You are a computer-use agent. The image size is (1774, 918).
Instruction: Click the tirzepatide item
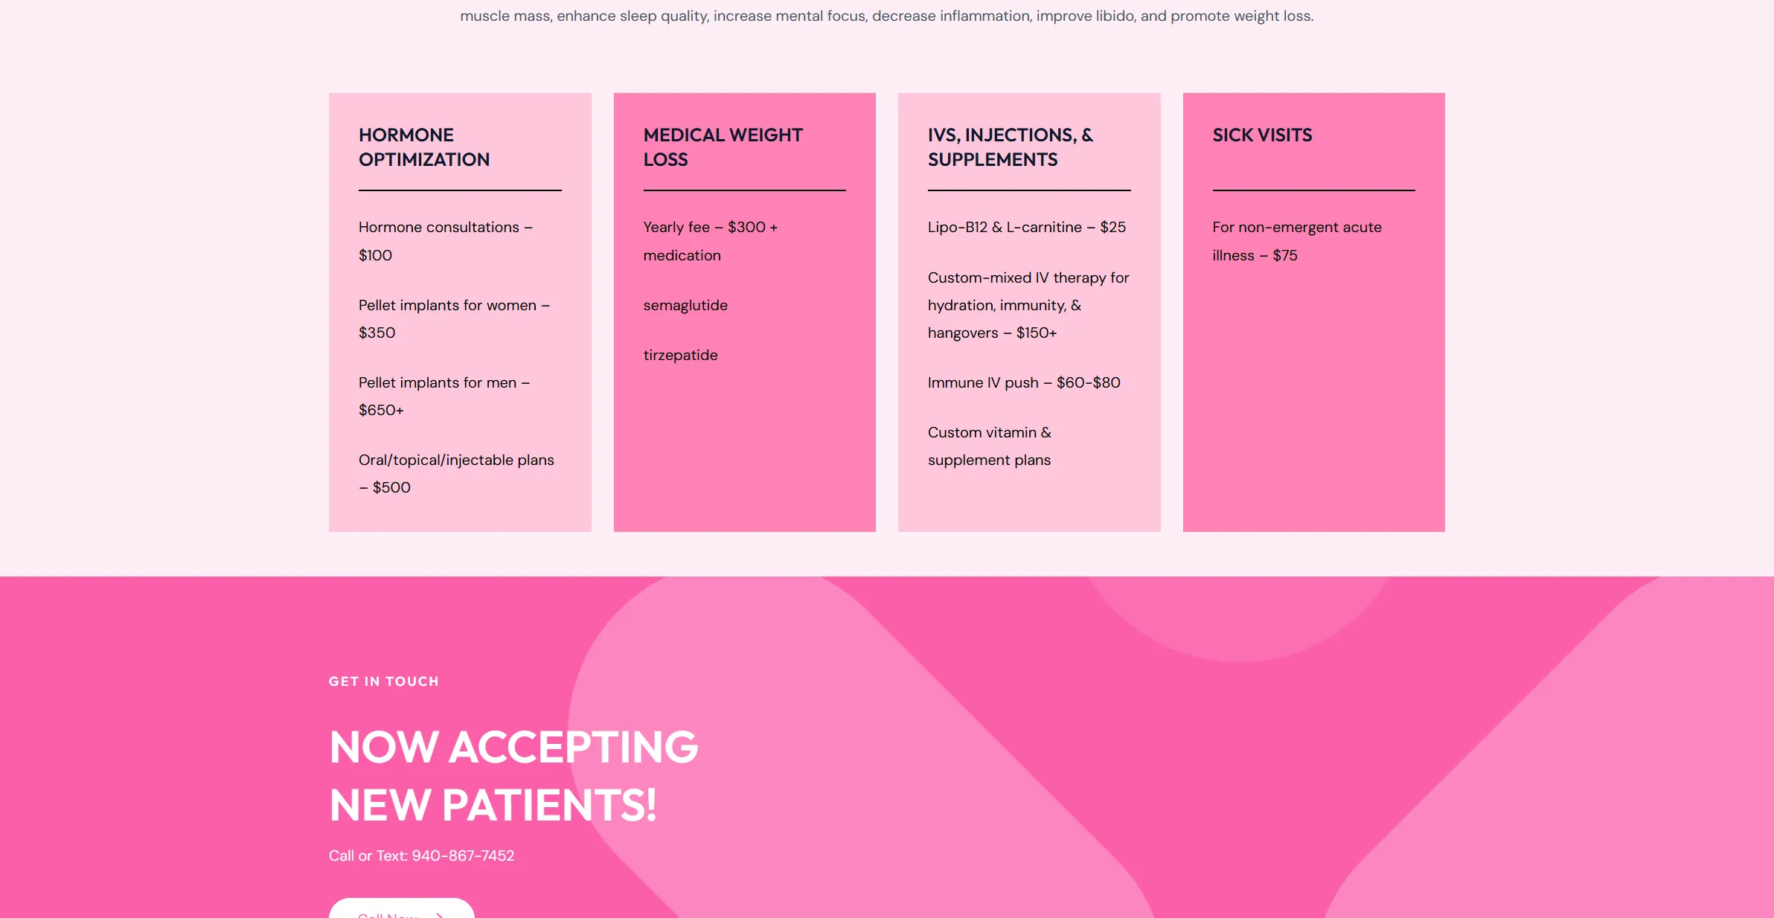click(680, 355)
